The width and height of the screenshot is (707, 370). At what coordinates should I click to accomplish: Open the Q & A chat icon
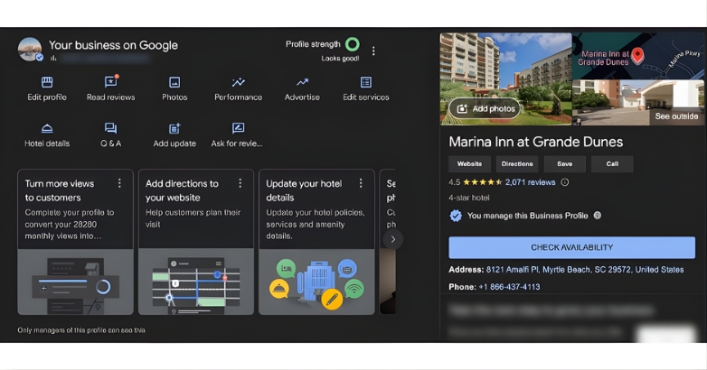111,128
